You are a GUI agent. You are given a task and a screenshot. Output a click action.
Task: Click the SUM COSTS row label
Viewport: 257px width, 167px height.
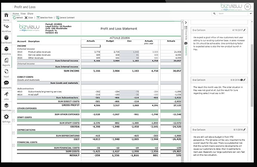[73, 151]
